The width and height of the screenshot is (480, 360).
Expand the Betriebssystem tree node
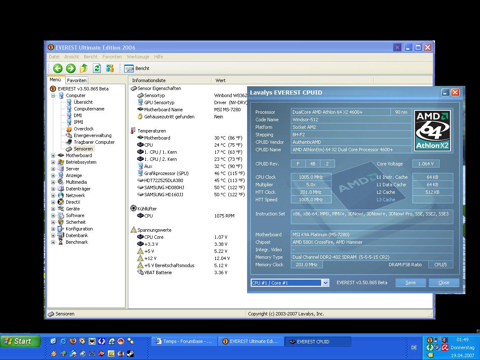(x=53, y=162)
